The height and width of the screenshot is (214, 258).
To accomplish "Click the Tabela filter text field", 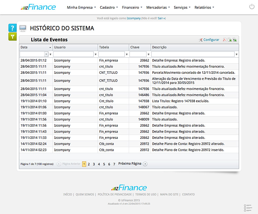I will click(x=111, y=54).
